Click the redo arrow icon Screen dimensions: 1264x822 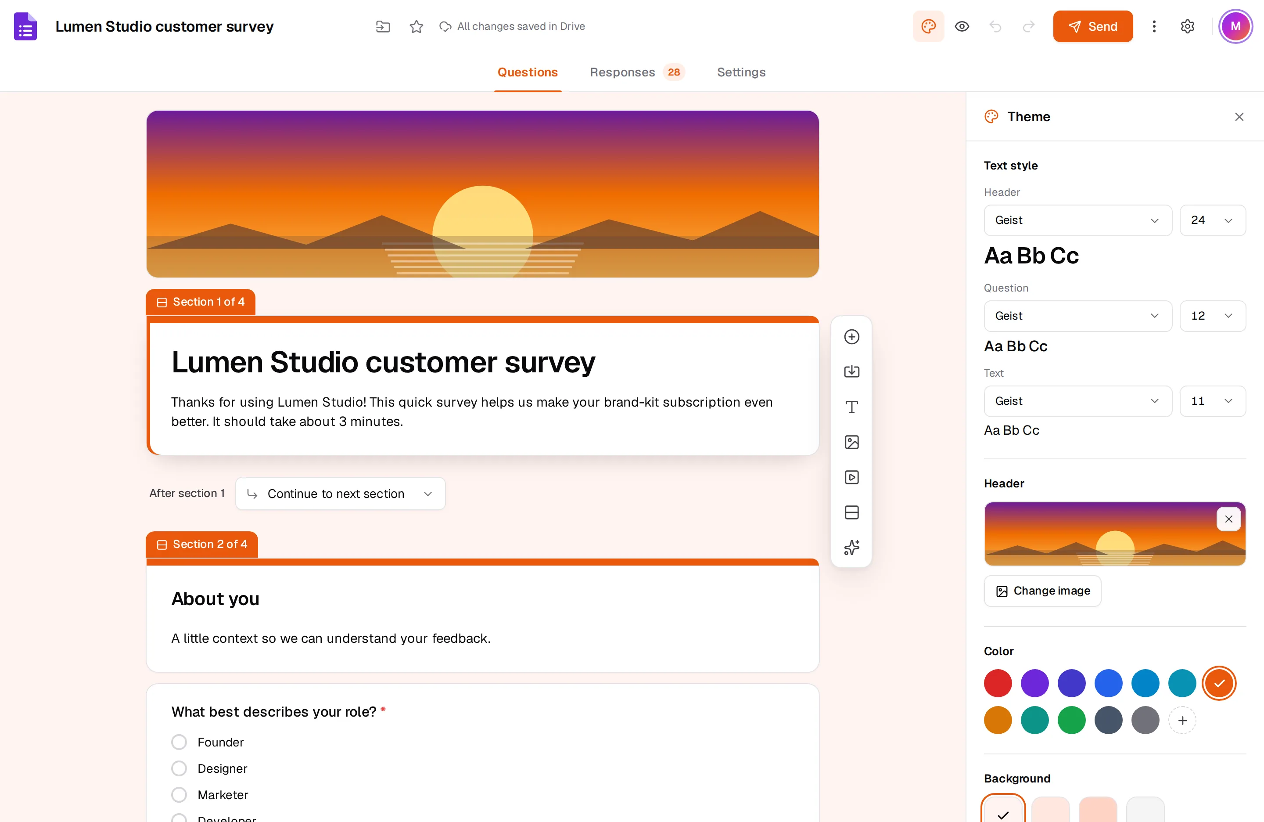(1028, 26)
